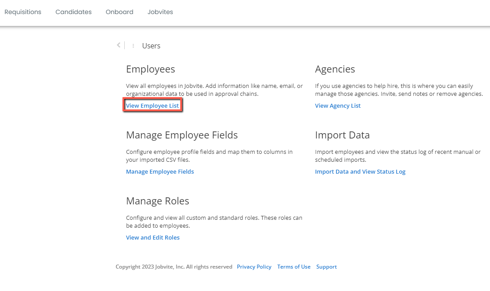Open Import Data and View Status Log
Screen dimensions: 490x291
pos(360,171)
